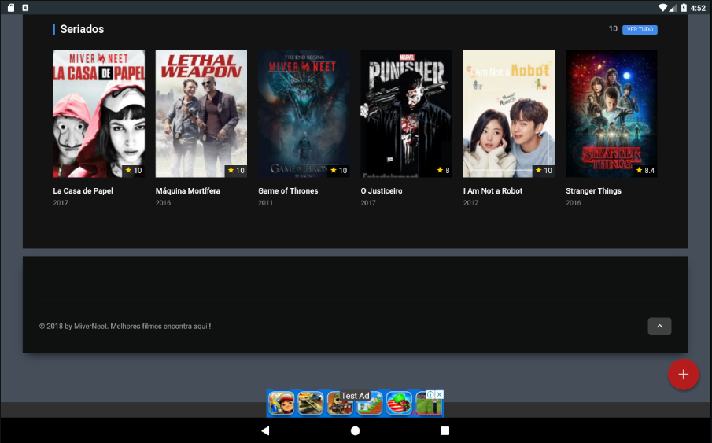Tap the SD card notification icon
712x443 pixels.
pos(11,8)
